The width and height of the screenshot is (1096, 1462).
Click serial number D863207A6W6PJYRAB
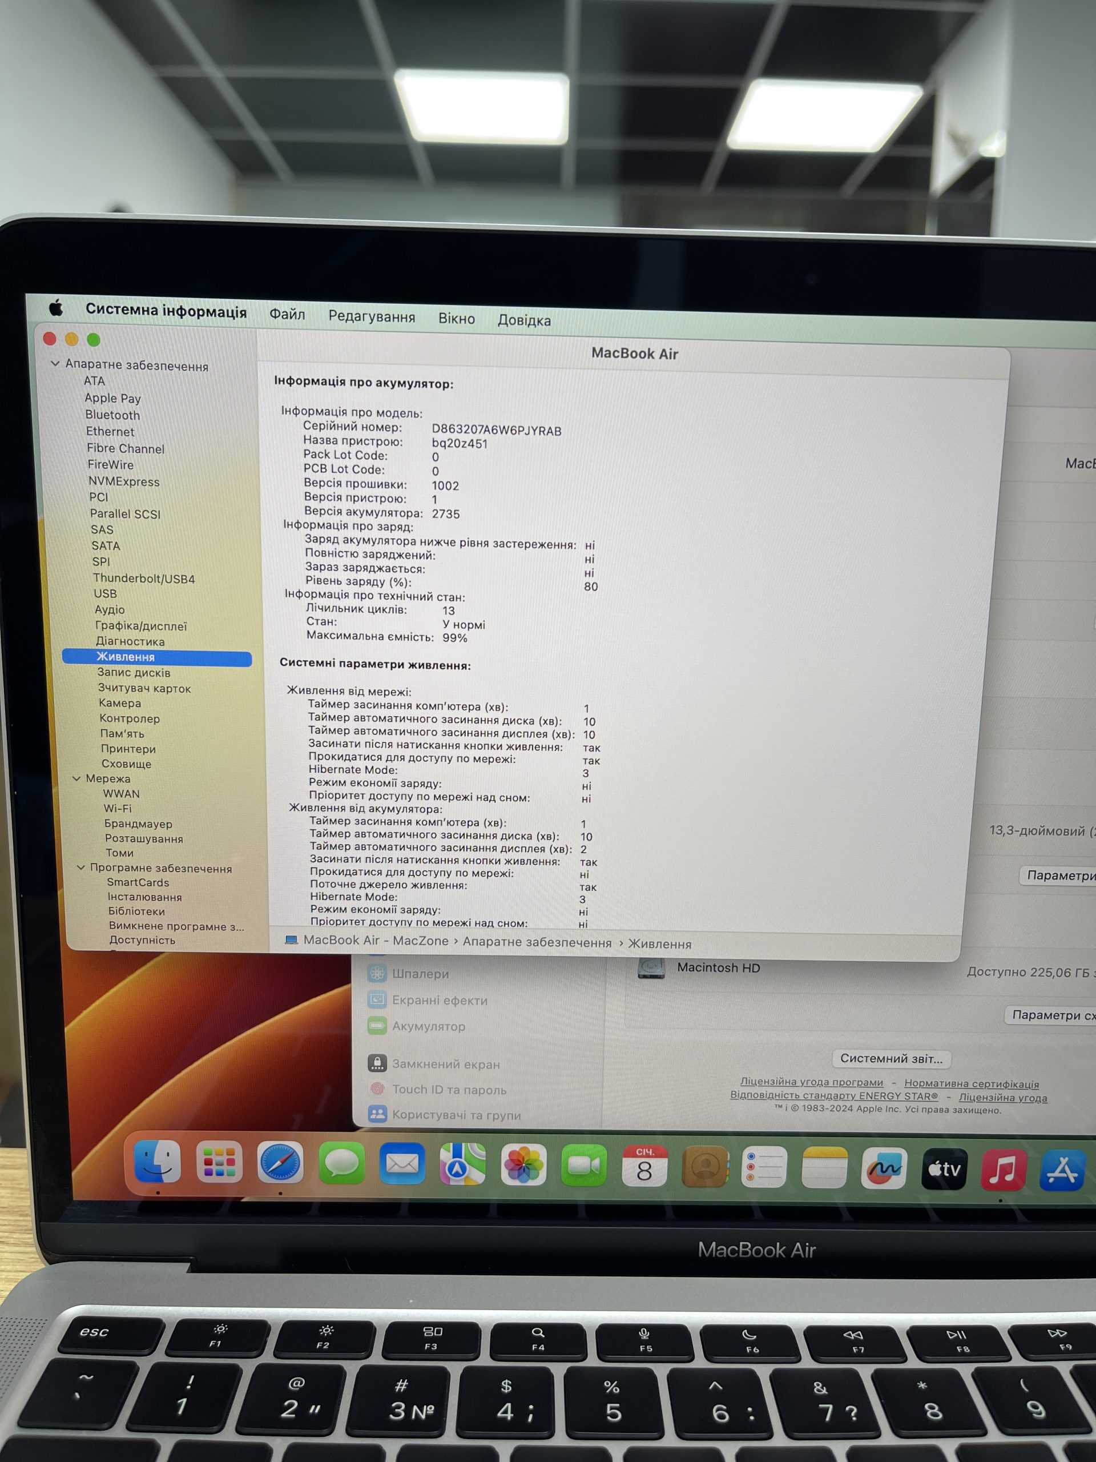[497, 430]
